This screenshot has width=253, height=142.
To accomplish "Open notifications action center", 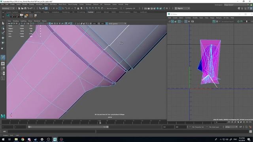I will tap(249, 139).
